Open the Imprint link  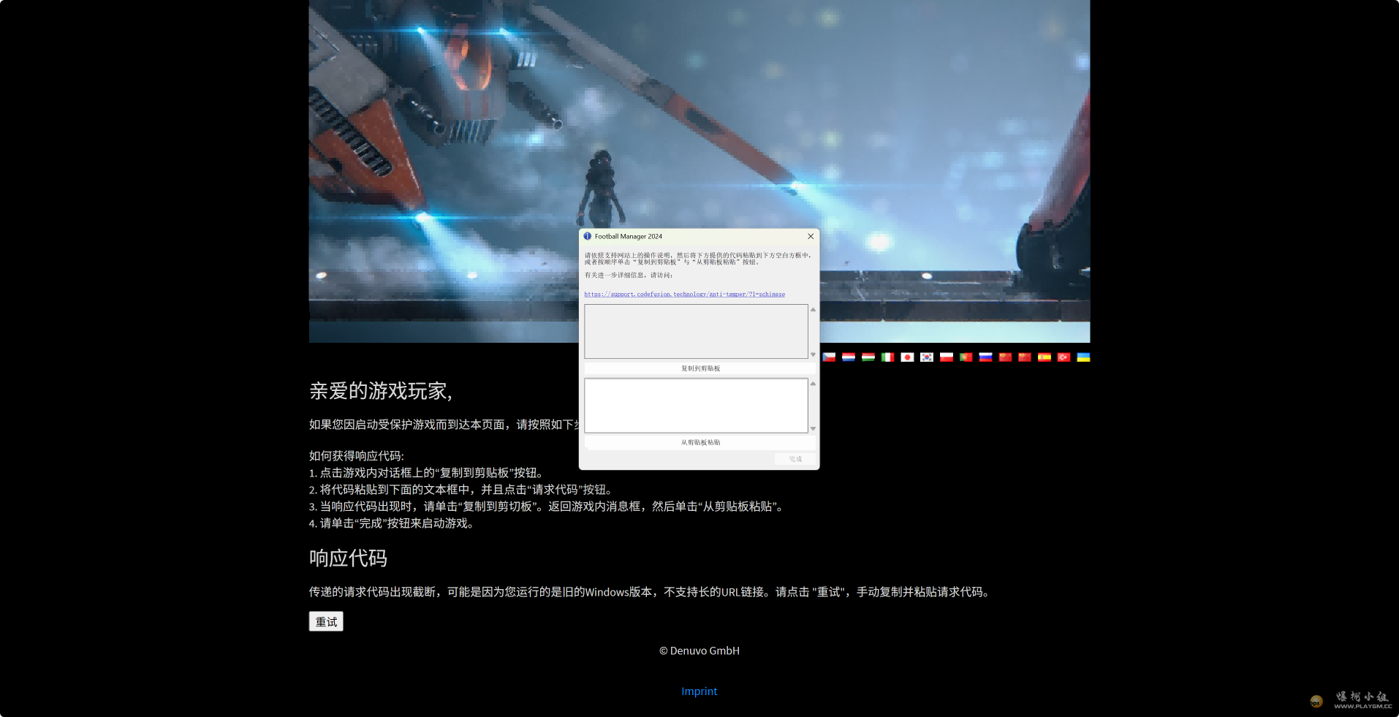click(x=699, y=691)
